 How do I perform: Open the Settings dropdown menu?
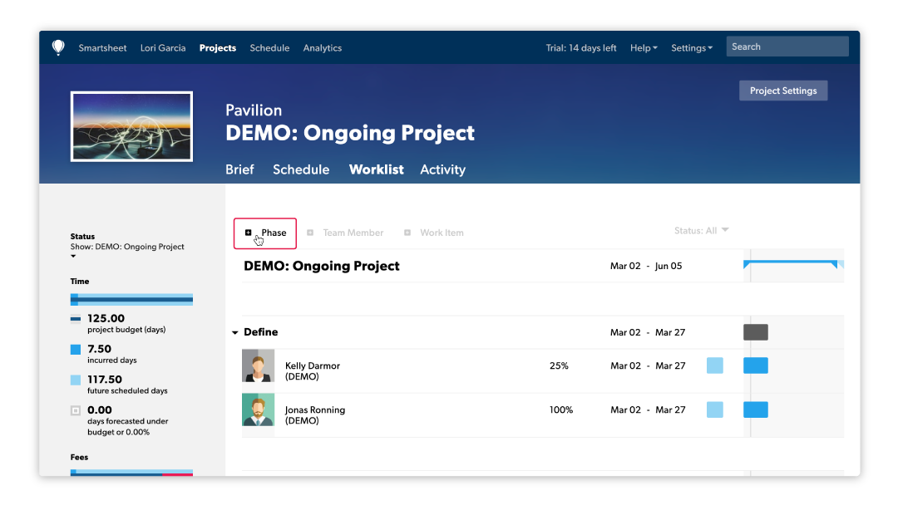[x=692, y=48]
